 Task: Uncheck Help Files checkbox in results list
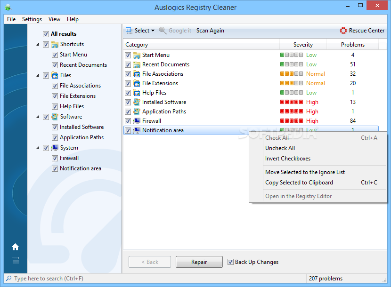[128, 93]
